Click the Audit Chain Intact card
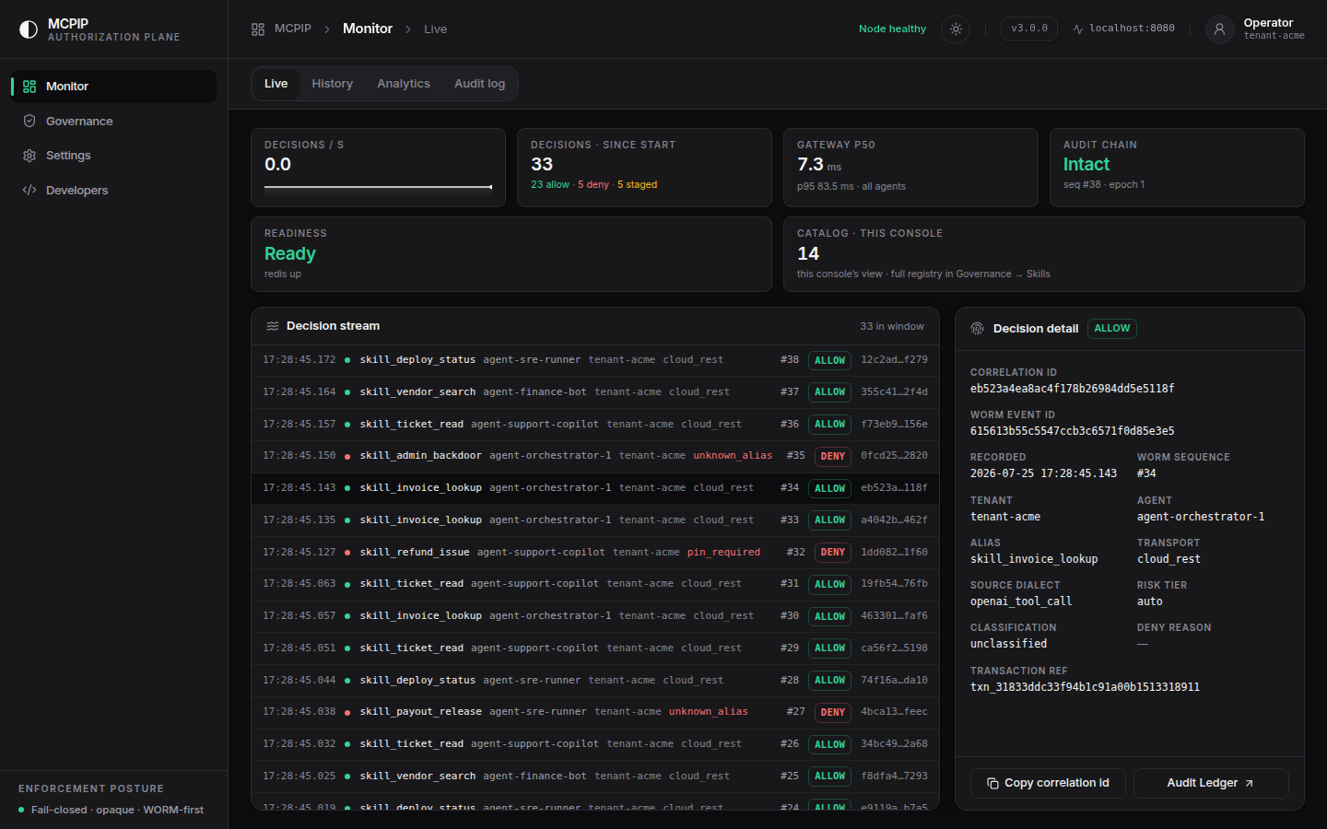1327x829 pixels. coord(1177,168)
